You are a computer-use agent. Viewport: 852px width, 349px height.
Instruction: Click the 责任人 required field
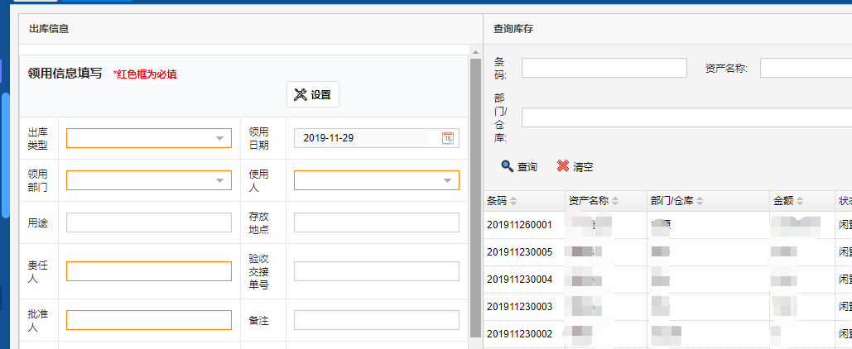[149, 271]
